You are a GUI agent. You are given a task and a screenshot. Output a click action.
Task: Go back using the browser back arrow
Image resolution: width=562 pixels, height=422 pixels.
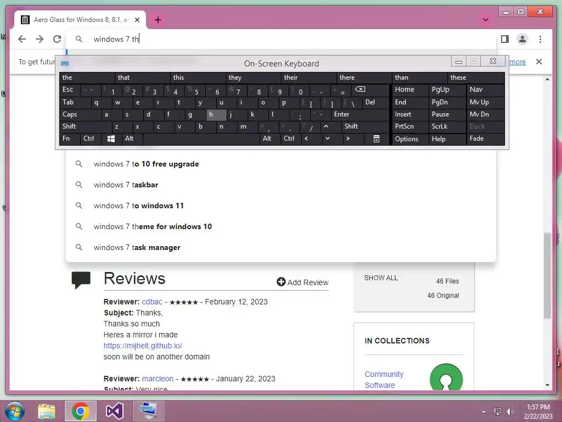[x=22, y=39]
